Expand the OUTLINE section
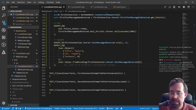 [23, 105]
